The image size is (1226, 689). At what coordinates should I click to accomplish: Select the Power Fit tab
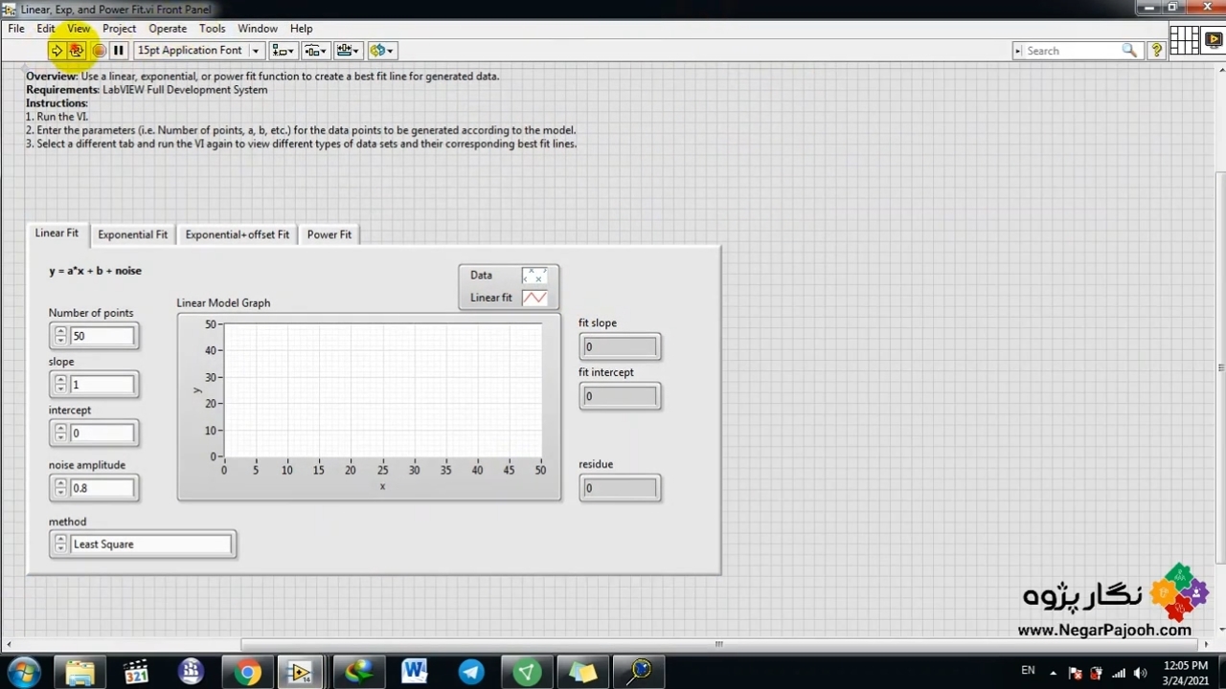click(329, 234)
